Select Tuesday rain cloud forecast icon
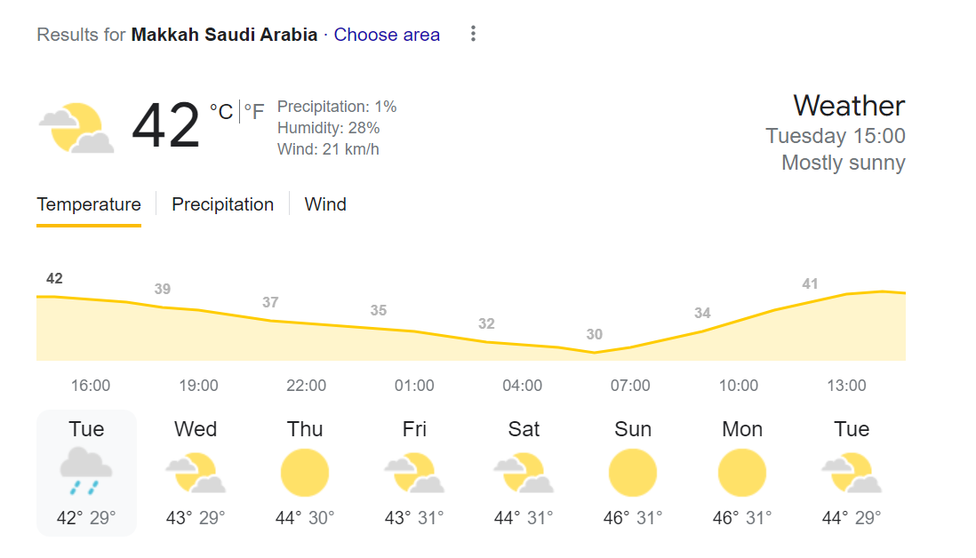This screenshot has width=976, height=558. [x=86, y=471]
